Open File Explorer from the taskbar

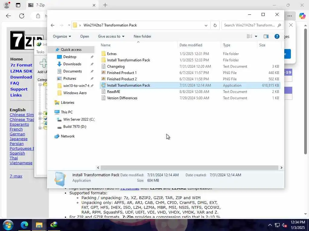click(x=39, y=225)
